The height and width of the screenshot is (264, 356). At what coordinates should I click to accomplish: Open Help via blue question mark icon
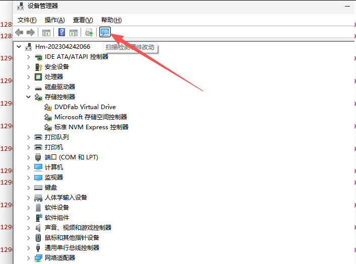pos(61,32)
